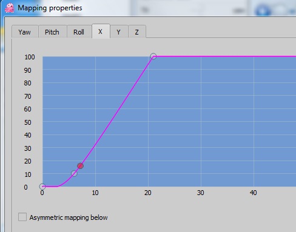Click the 'Asymmetric mapping below' label text
This screenshot has height=232, width=296.
(69, 217)
